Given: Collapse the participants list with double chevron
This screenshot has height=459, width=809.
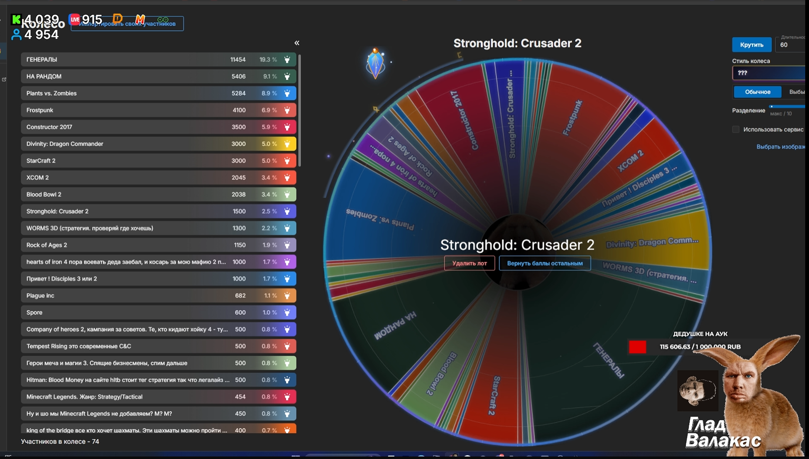Looking at the screenshot, I should (297, 43).
